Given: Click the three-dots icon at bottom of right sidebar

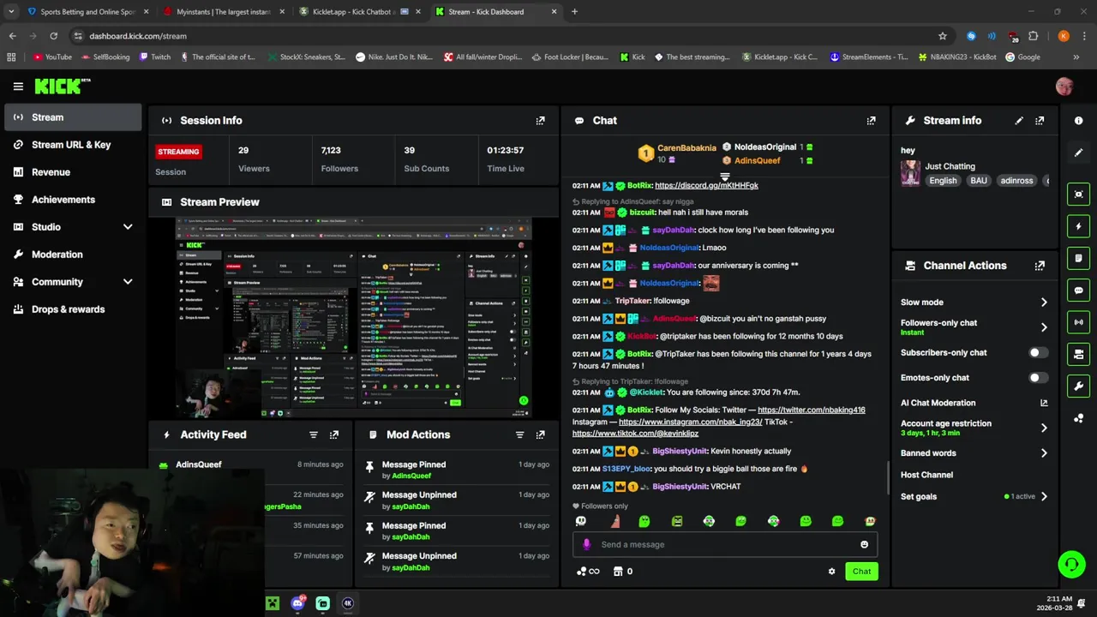Looking at the screenshot, I should 1079,418.
